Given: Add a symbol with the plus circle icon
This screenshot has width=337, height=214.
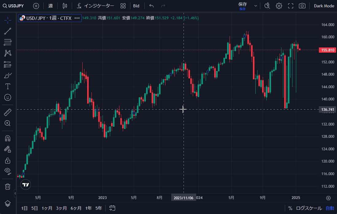Looking at the screenshot, I should click(36, 6).
